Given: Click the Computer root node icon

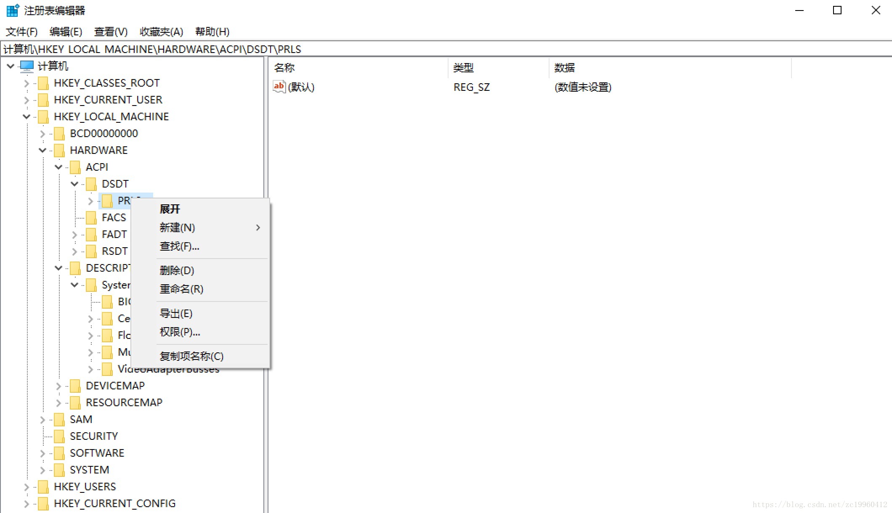Looking at the screenshot, I should 27,66.
